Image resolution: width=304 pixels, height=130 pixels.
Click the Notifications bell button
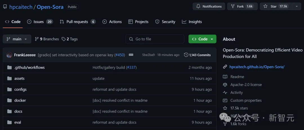(209, 6)
